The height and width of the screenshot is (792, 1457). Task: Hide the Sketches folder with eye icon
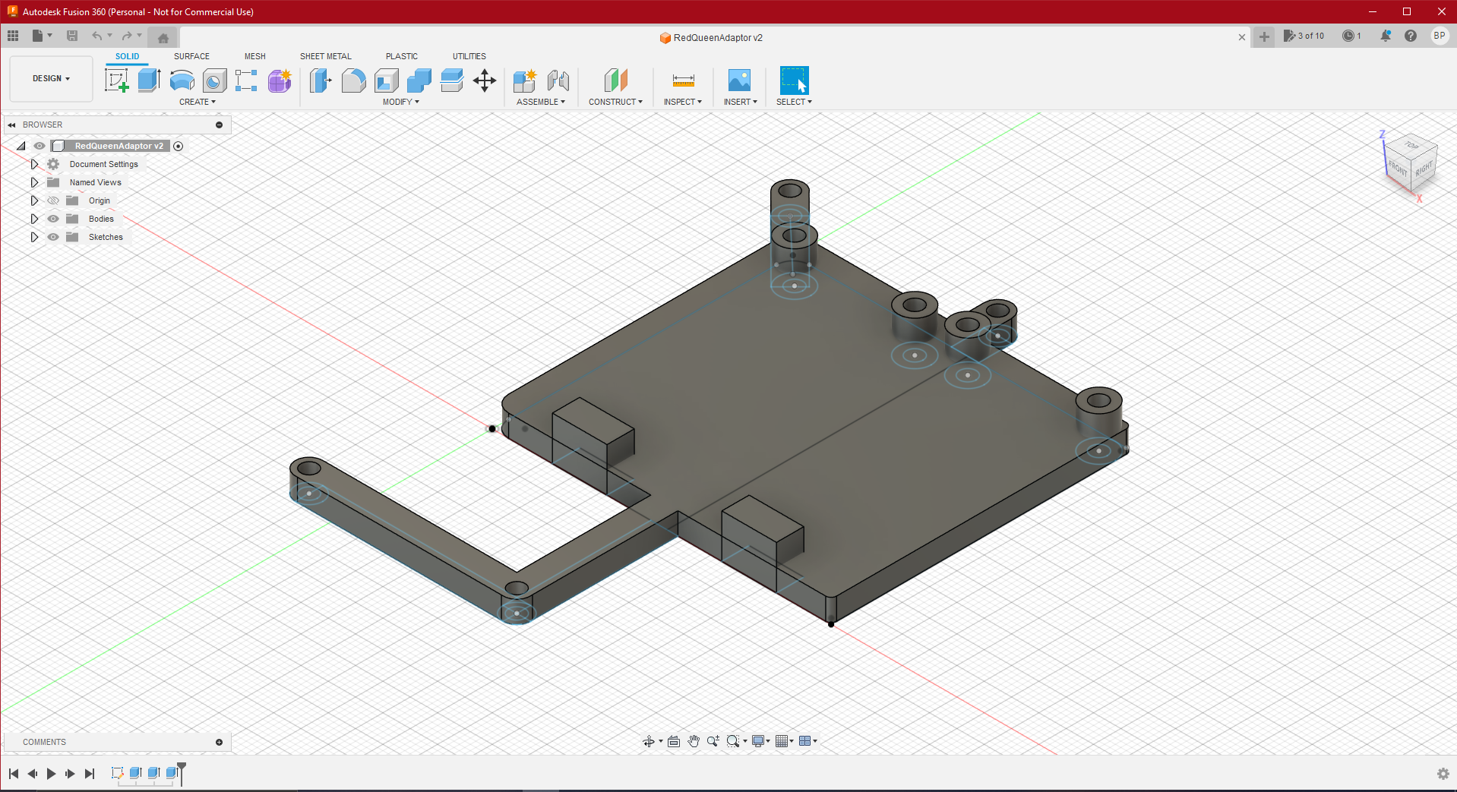(x=53, y=237)
